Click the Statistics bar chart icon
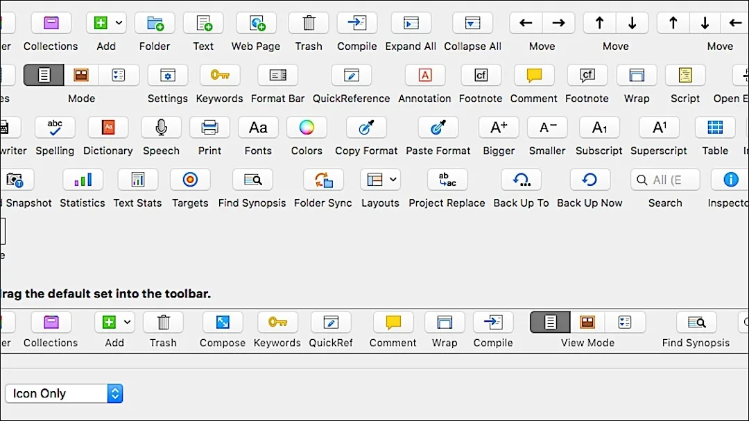The width and height of the screenshot is (749, 421). pos(83,179)
